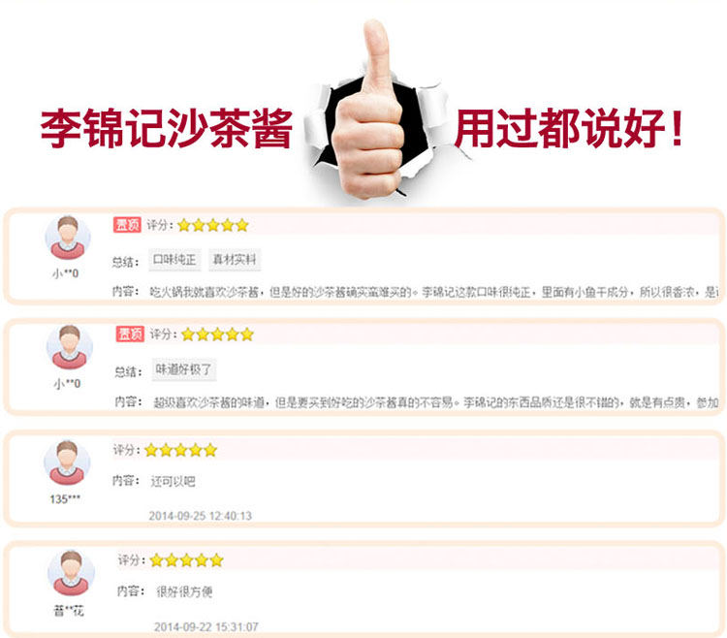Select the 味道好极了 summary tag

coord(184,369)
